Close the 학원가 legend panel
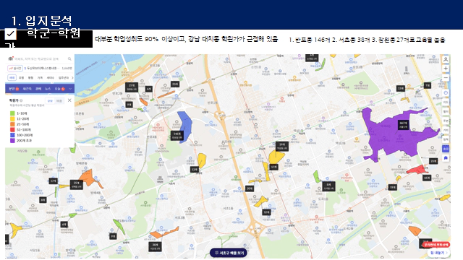The height and width of the screenshot is (260, 463). [x=69, y=100]
